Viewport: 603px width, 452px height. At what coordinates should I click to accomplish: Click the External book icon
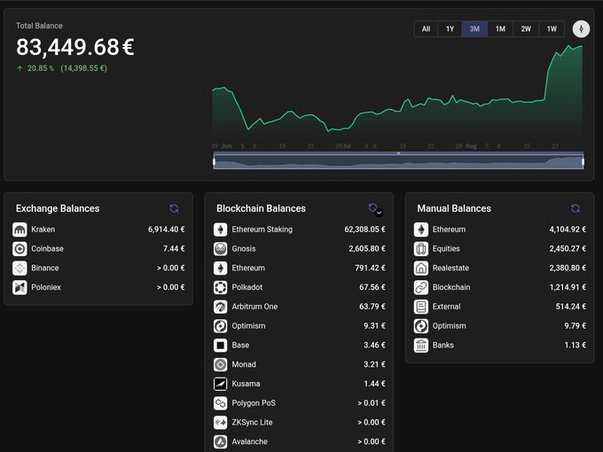click(421, 307)
